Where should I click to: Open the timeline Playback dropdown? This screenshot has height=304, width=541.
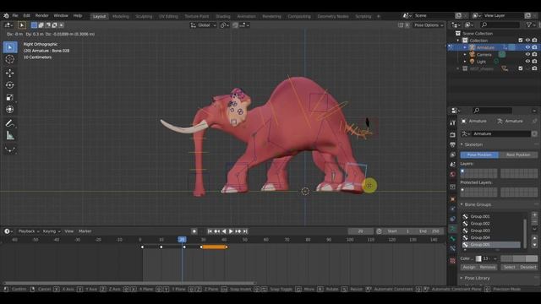29,231
